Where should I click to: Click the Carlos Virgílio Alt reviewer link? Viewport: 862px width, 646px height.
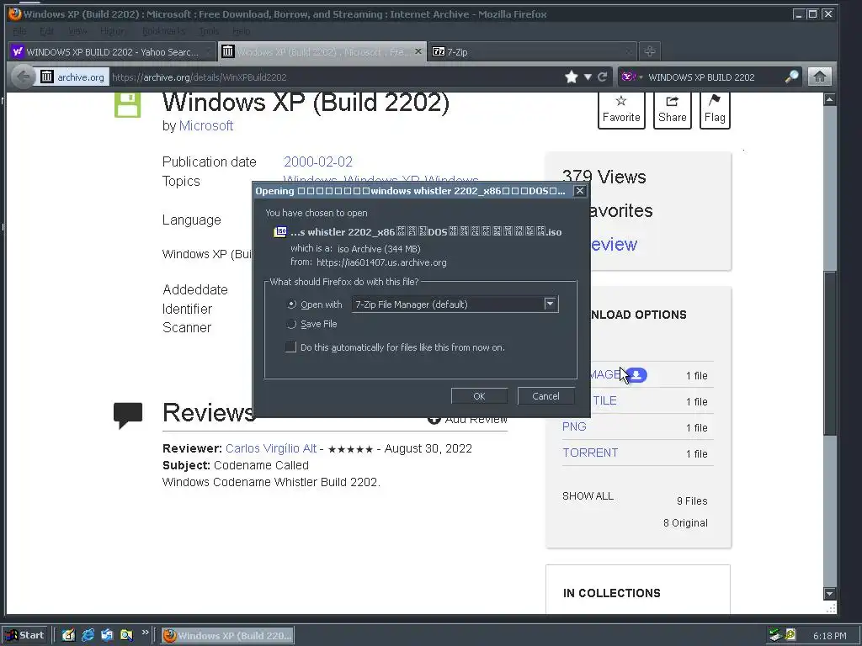click(x=271, y=448)
